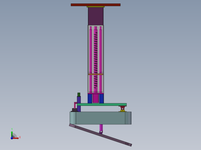Select the left blue support block
201x150 pixels.
tap(90, 98)
